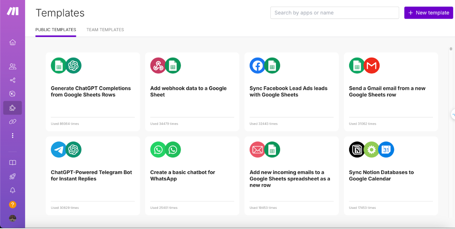455x229 pixels.
Task: Click the vertical scrollbar of templates list
Action: [x=451, y=49]
